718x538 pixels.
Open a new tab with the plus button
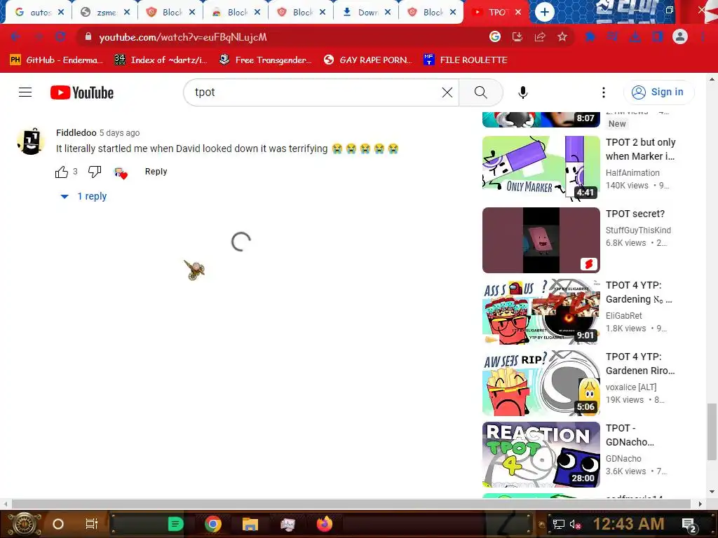544,13
